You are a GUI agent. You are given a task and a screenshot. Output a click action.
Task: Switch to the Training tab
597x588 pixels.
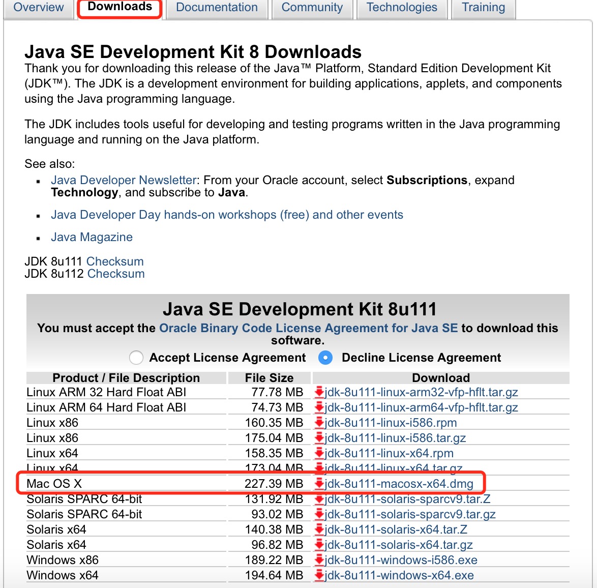(x=483, y=7)
